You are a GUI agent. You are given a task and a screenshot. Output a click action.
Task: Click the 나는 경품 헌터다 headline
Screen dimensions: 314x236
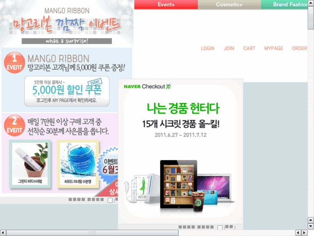coord(183,108)
